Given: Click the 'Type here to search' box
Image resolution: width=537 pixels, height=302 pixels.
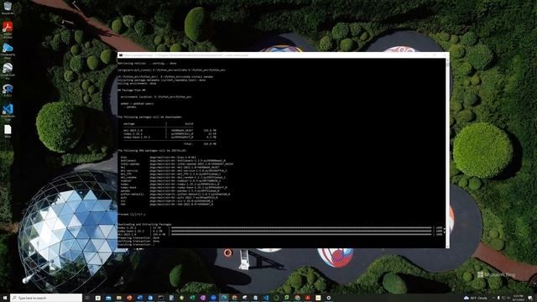Looking at the screenshot, I should click(x=46, y=298).
